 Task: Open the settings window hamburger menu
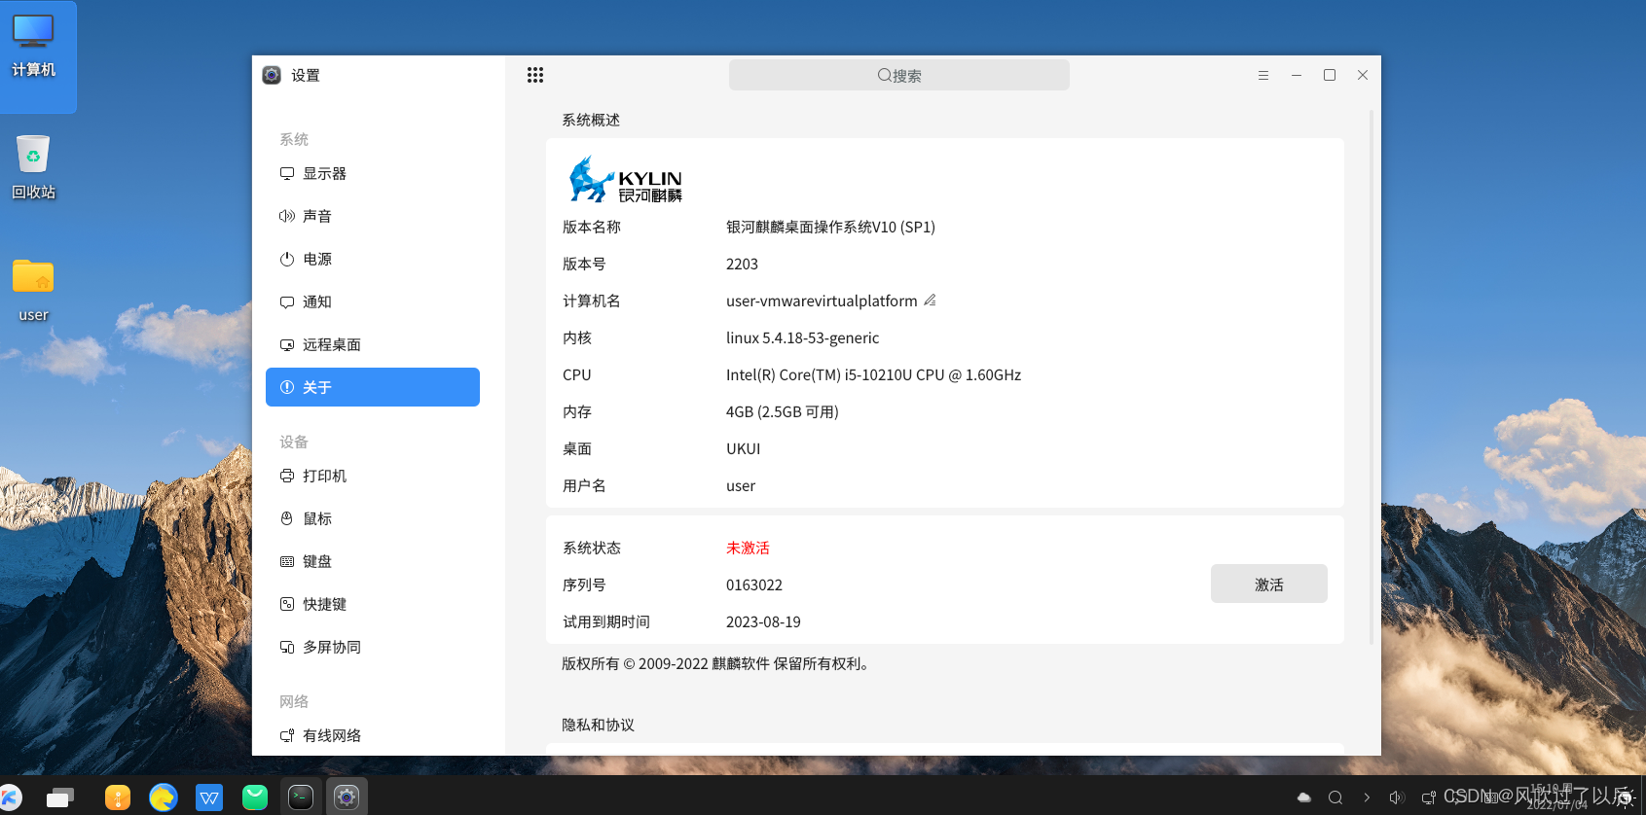pyautogui.click(x=1263, y=75)
